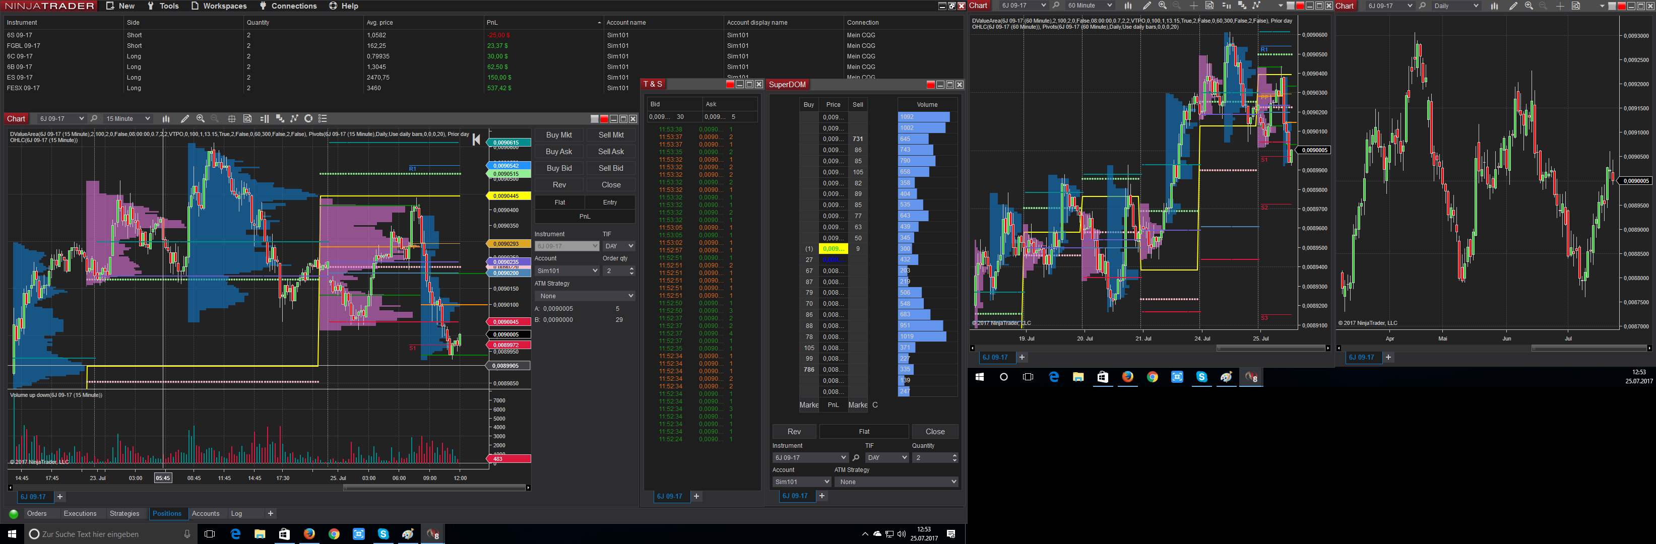The width and height of the screenshot is (1656, 544).
Task: Click gray link swatch in 15 Minute chart toolbar
Action: coord(595,119)
